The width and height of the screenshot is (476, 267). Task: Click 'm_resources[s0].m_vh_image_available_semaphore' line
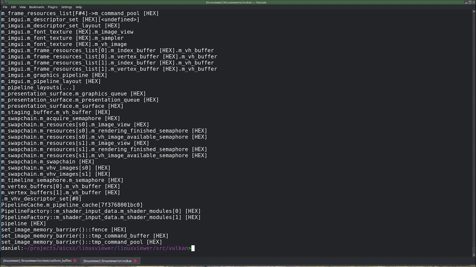coord(104,137)
